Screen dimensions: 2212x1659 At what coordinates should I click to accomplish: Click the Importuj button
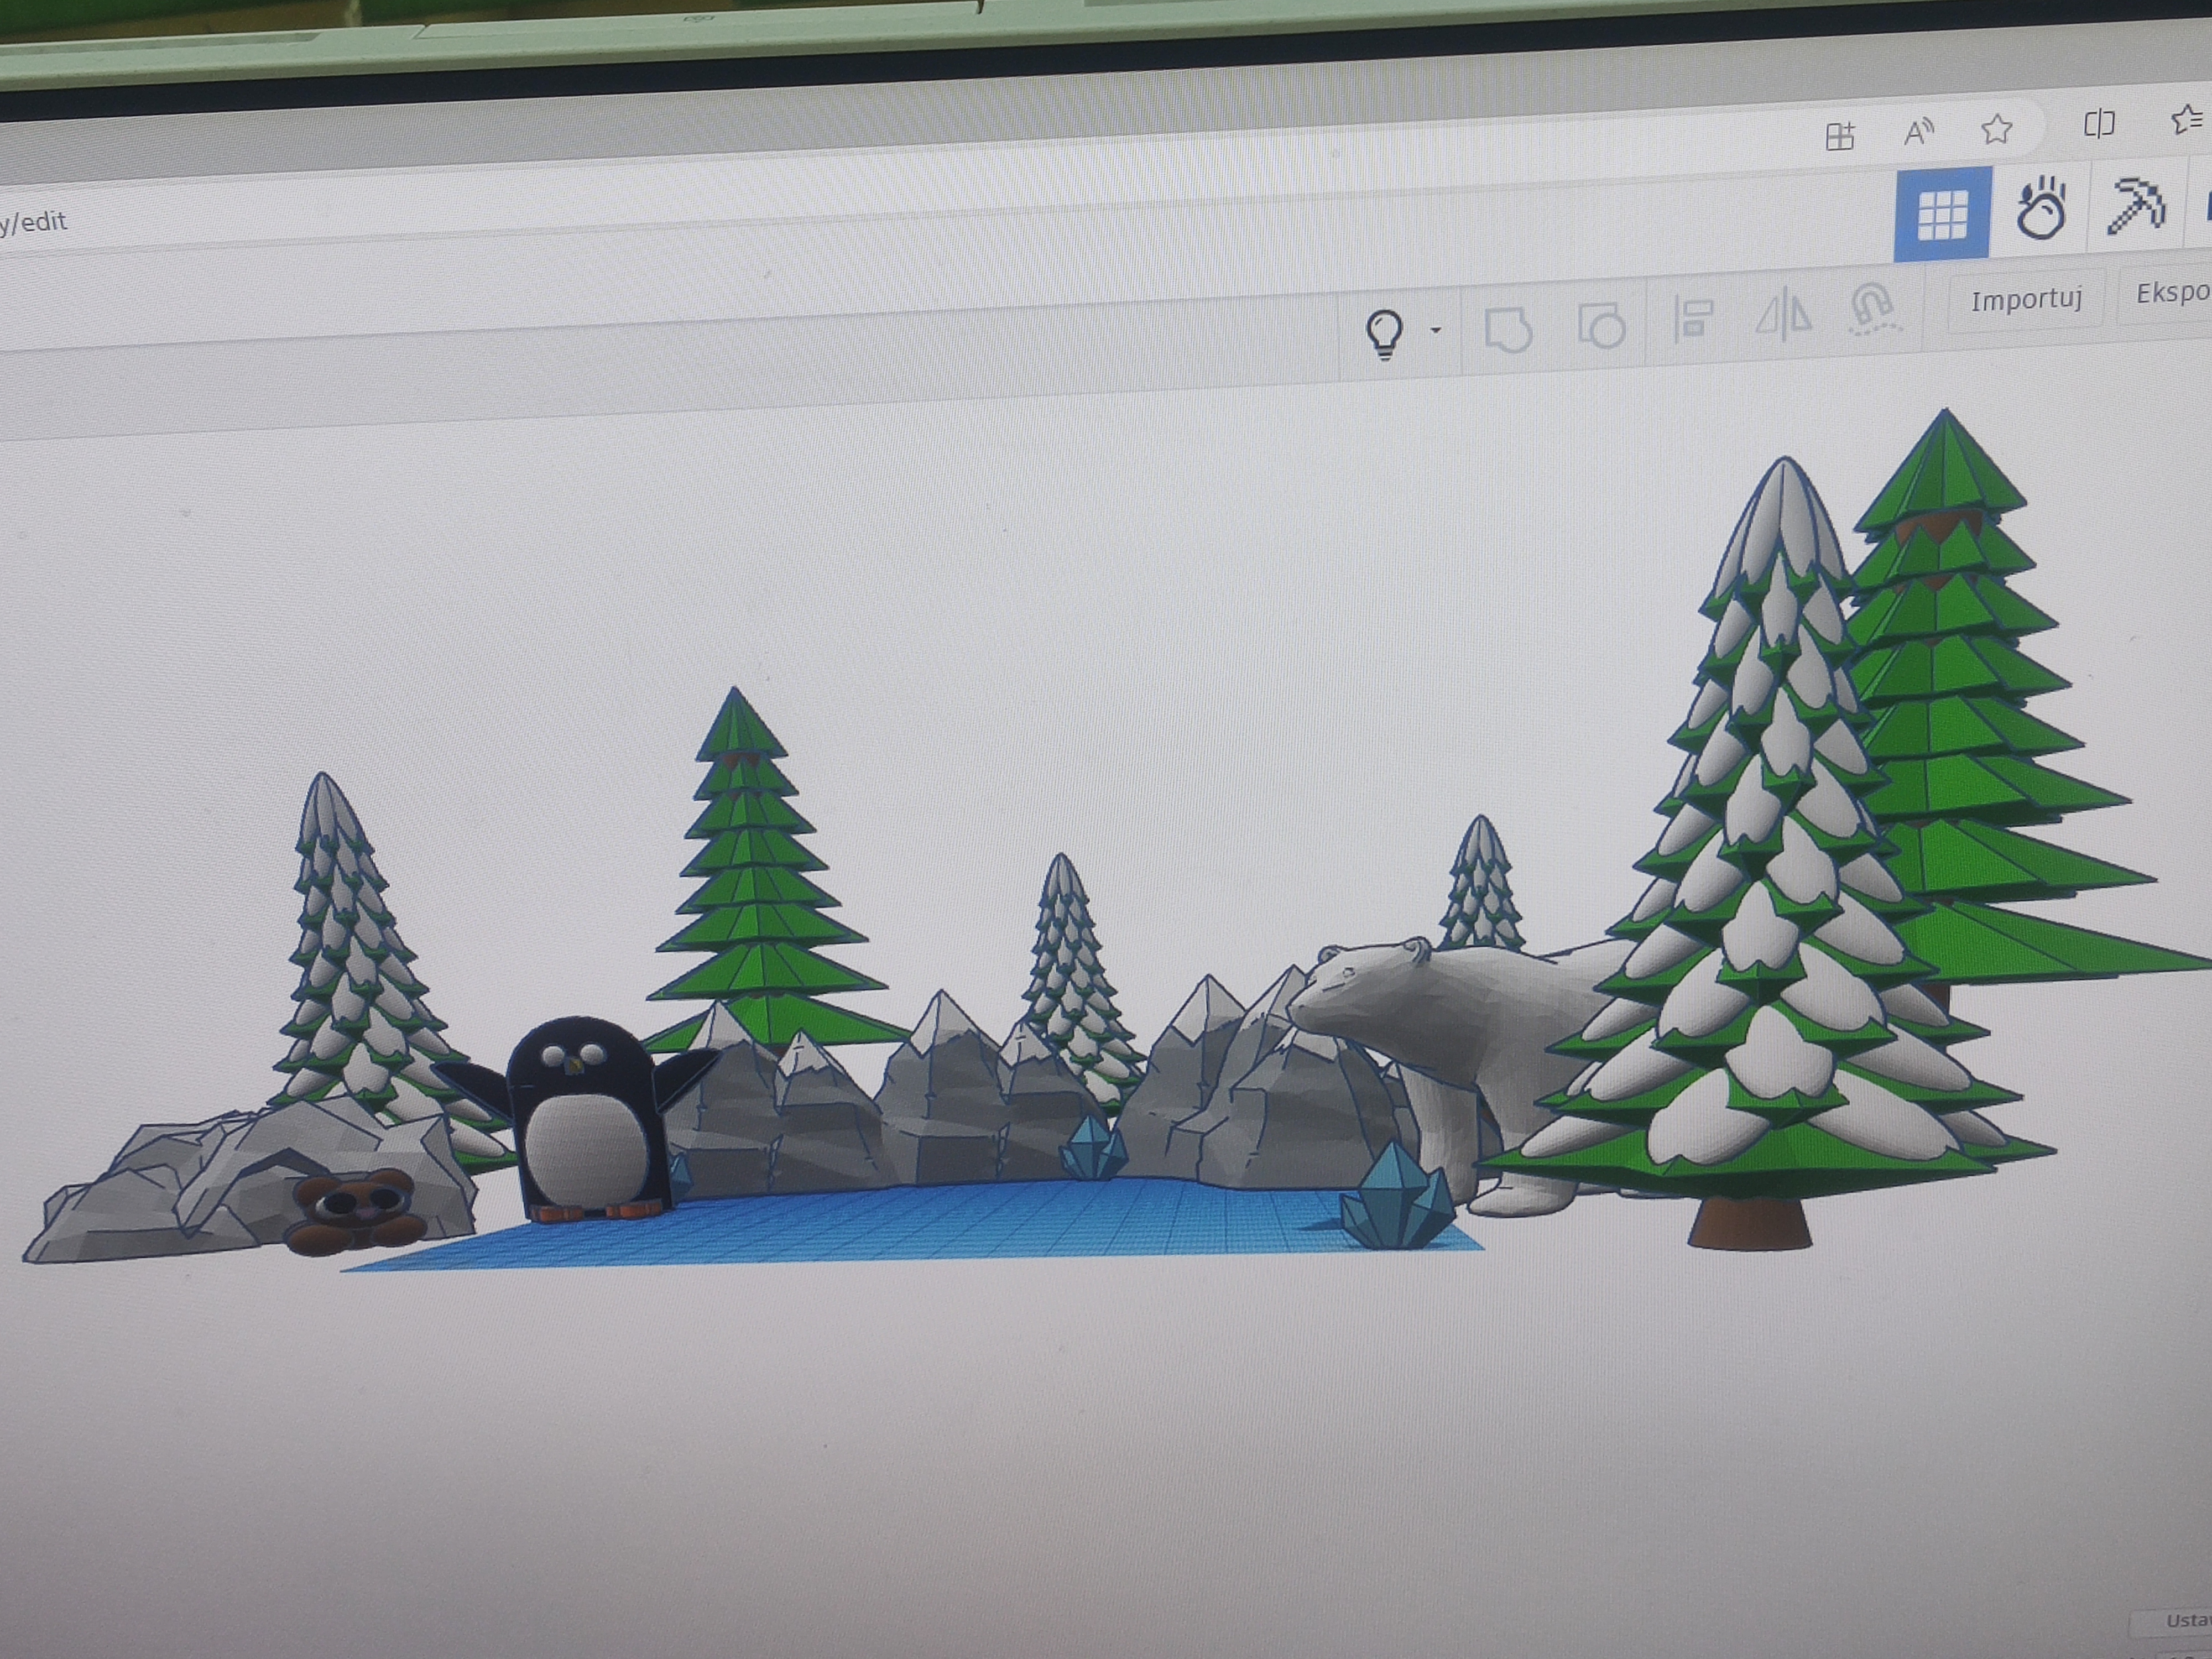click(x=2026, y=299)
